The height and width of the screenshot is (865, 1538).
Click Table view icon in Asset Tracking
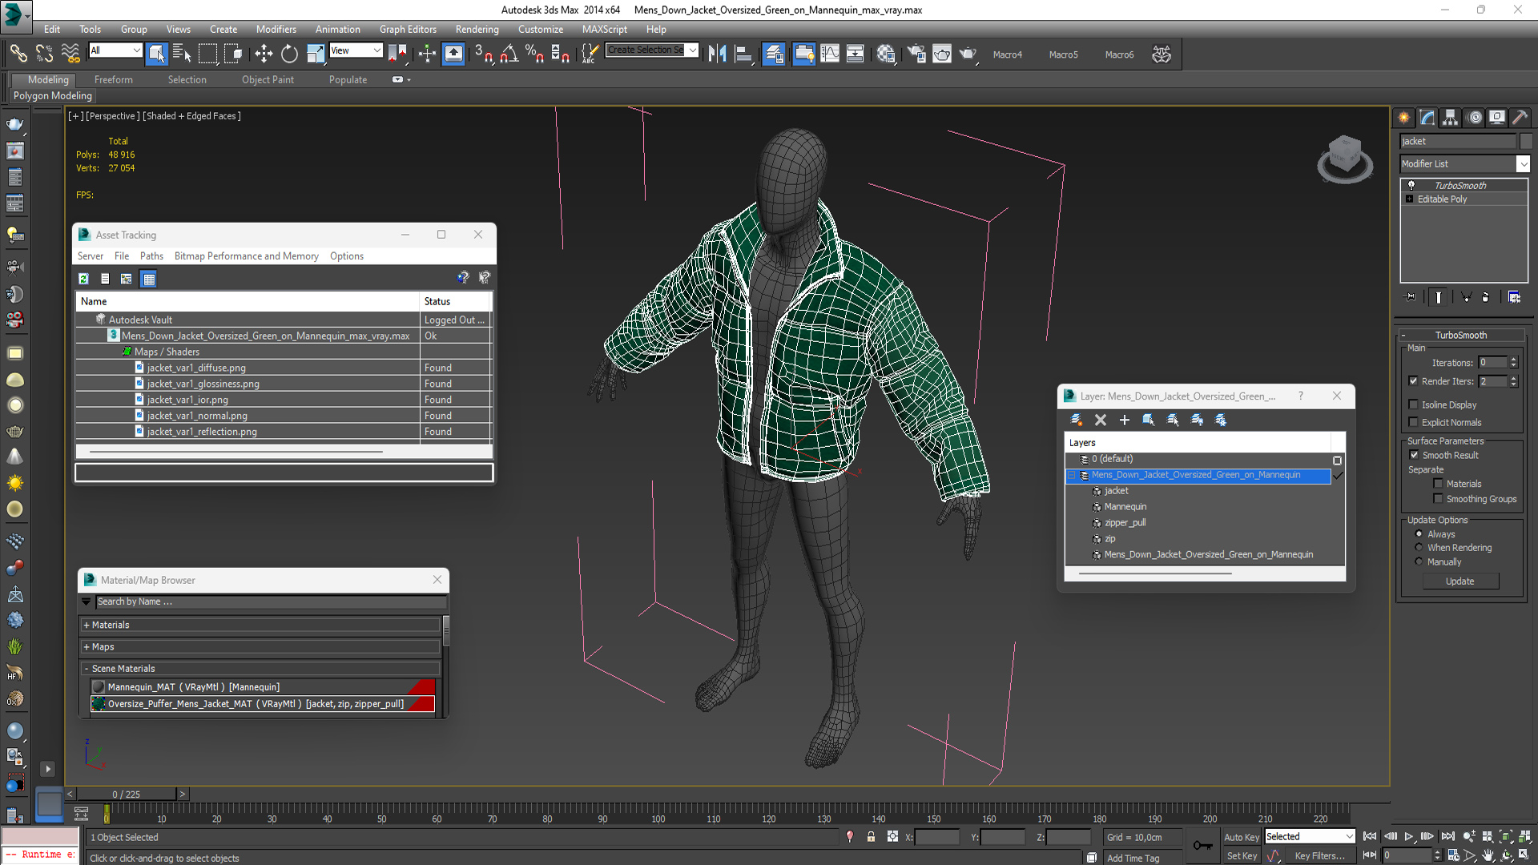(x=148, y=279)
